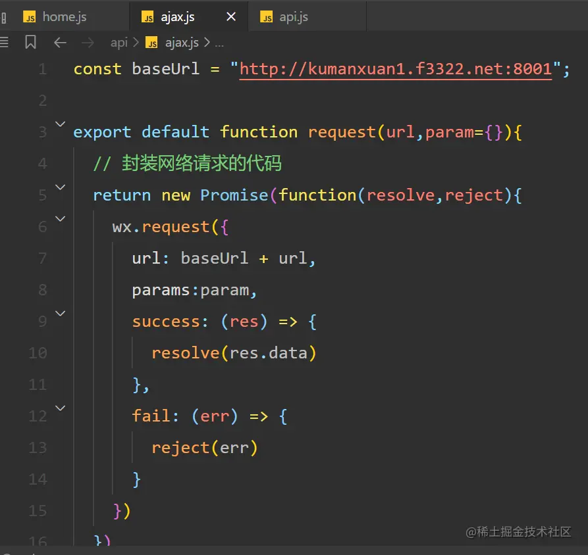588x555 pixels.
Task: Click 'return' keyword on line 5
Action: click(x=122, y=195)
